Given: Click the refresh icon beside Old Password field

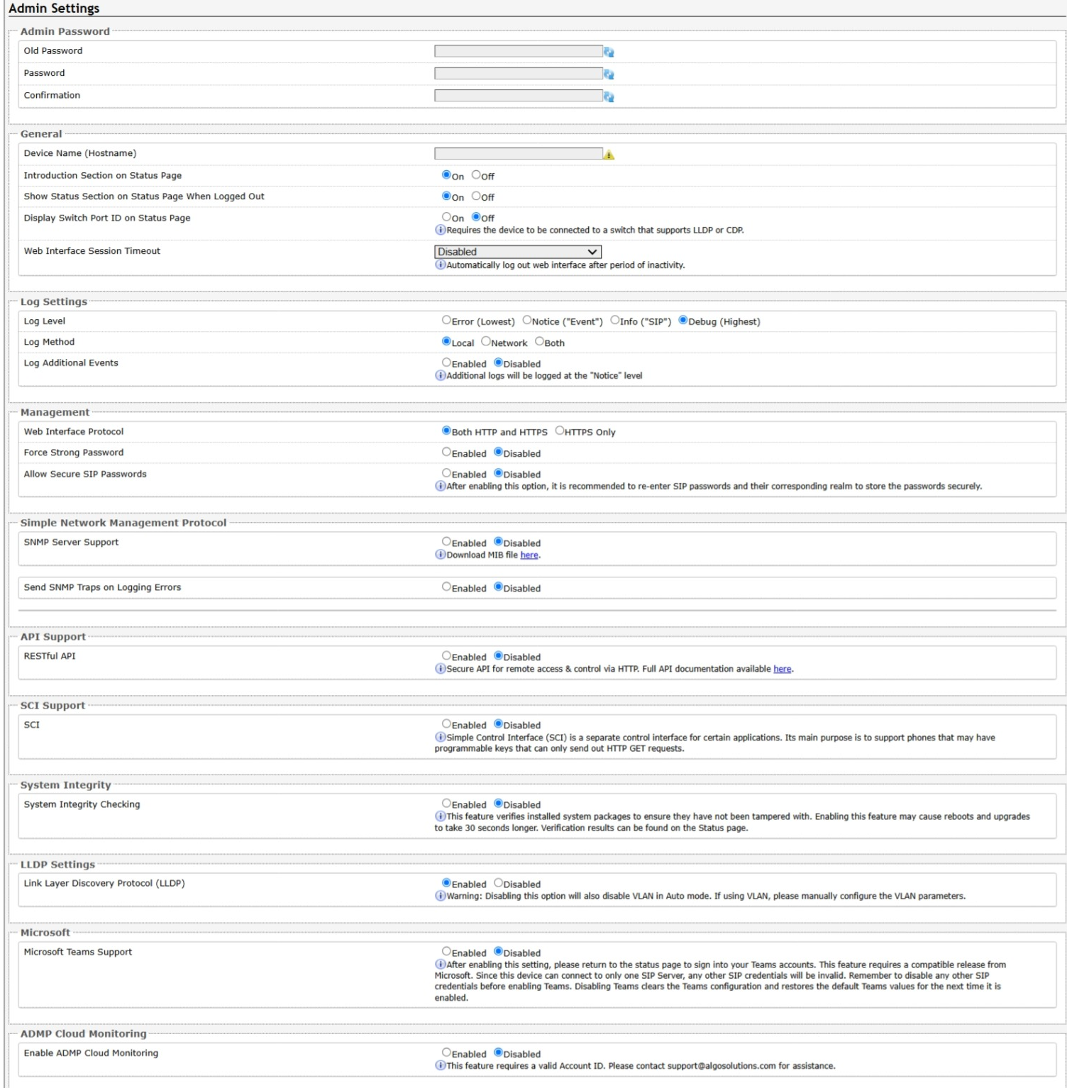Looking at the screenshot, I should [x=609, y=52].
